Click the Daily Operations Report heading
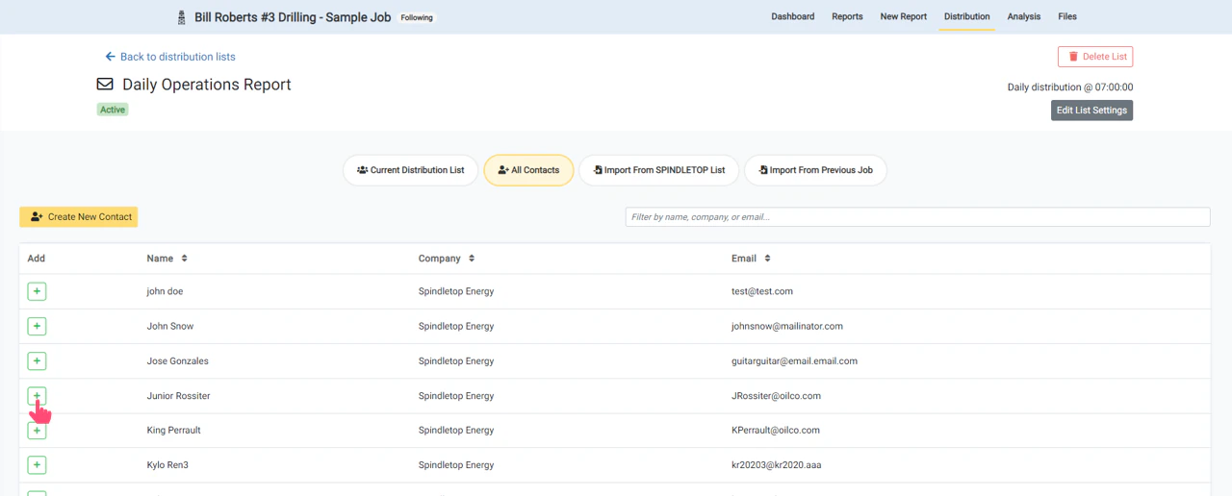 pyautogui.click(x=207, y=85)
